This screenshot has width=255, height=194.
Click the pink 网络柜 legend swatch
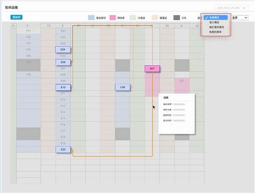click(x=113, y=18)
